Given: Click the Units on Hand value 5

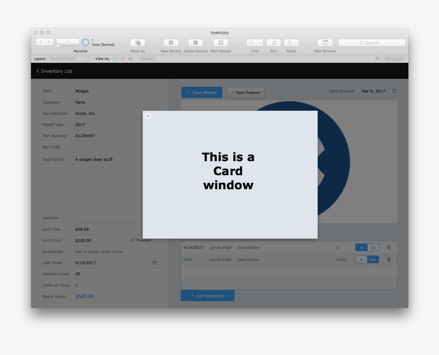Looking at the screenshot, I should point(77,285).
